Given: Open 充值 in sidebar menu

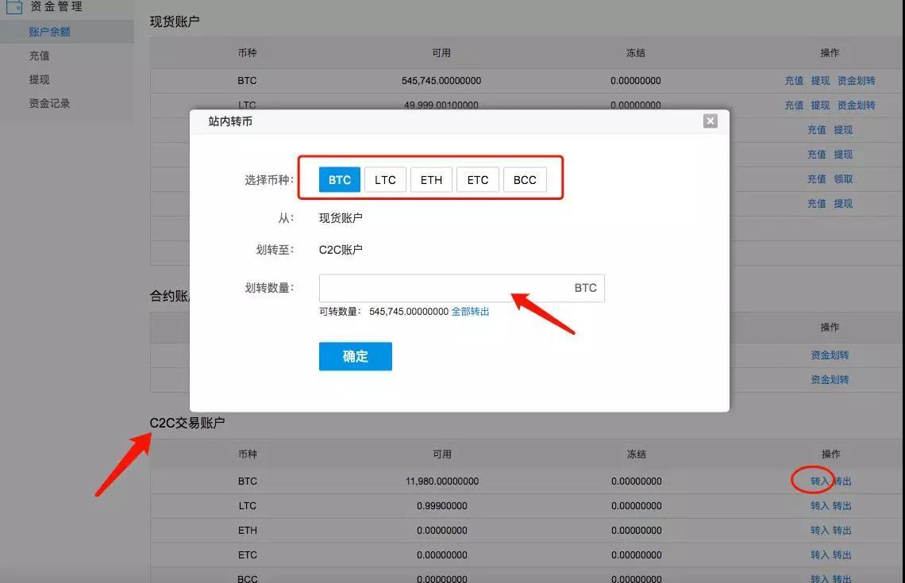Looking at the screenshot, I should tap(39, 56).
